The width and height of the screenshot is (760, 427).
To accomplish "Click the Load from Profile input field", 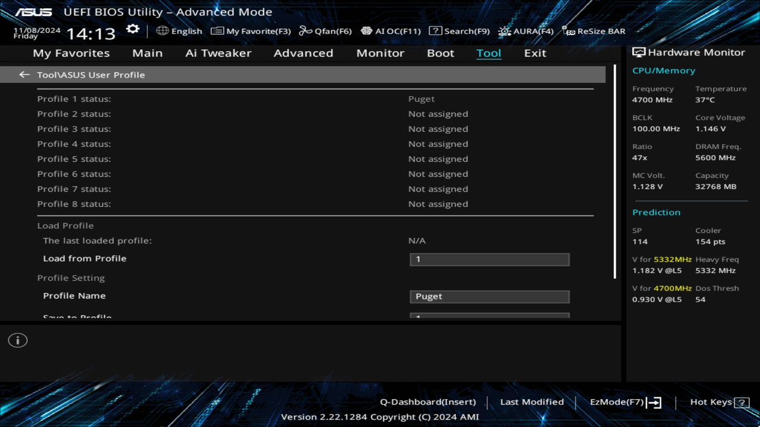I will coord(489,259).
